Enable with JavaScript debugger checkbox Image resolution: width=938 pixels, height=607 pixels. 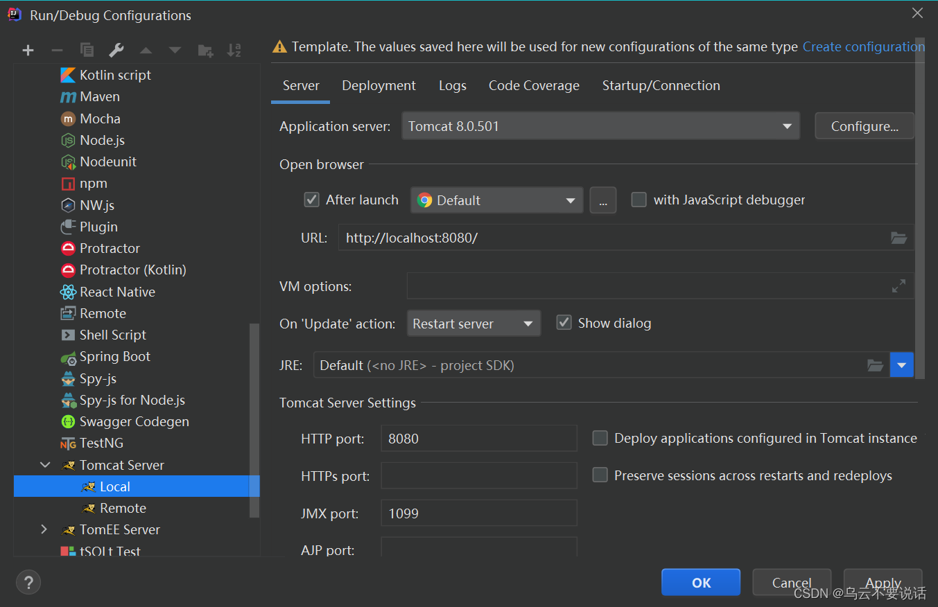[x=639, y=200]
